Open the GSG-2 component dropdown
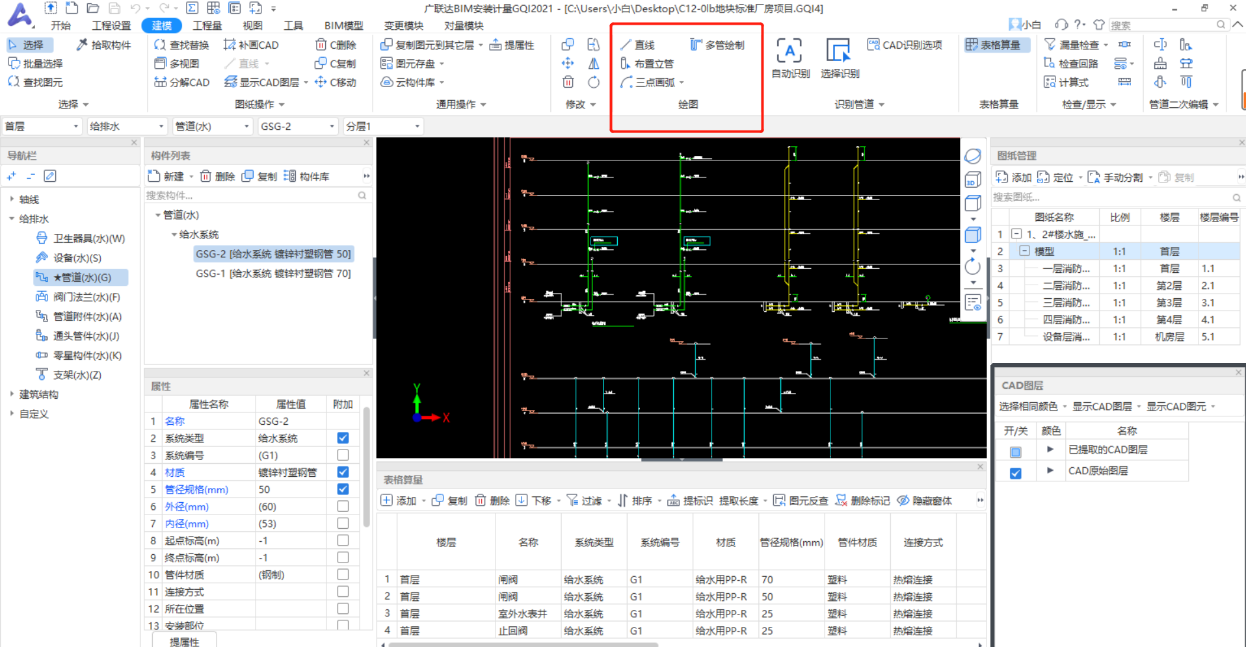 297,126
